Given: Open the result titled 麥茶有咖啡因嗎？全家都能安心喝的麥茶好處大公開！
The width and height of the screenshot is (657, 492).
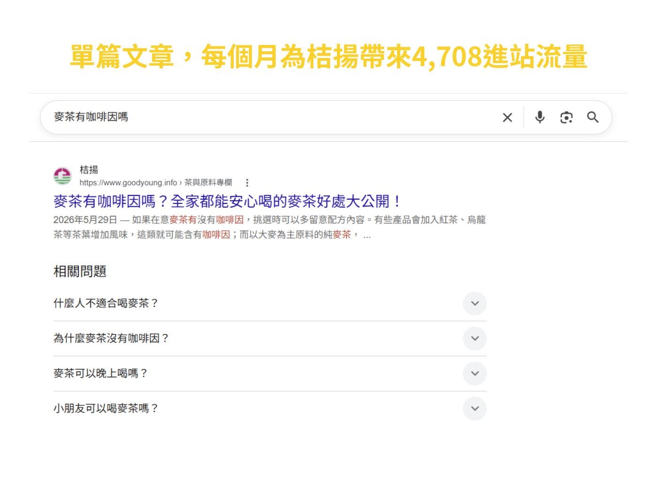Looking at the screenshot, I should tap(227, 201).
